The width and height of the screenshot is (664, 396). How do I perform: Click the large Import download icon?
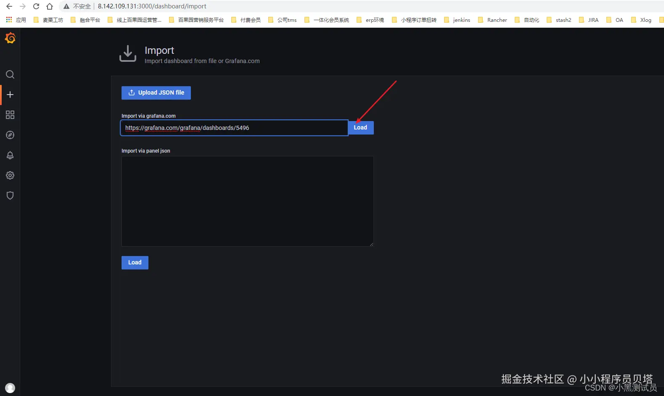click(128, 54)
